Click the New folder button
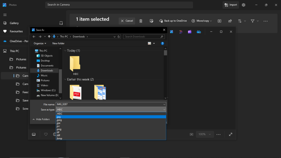Screen dimensions: 281x158 [58, 43]
